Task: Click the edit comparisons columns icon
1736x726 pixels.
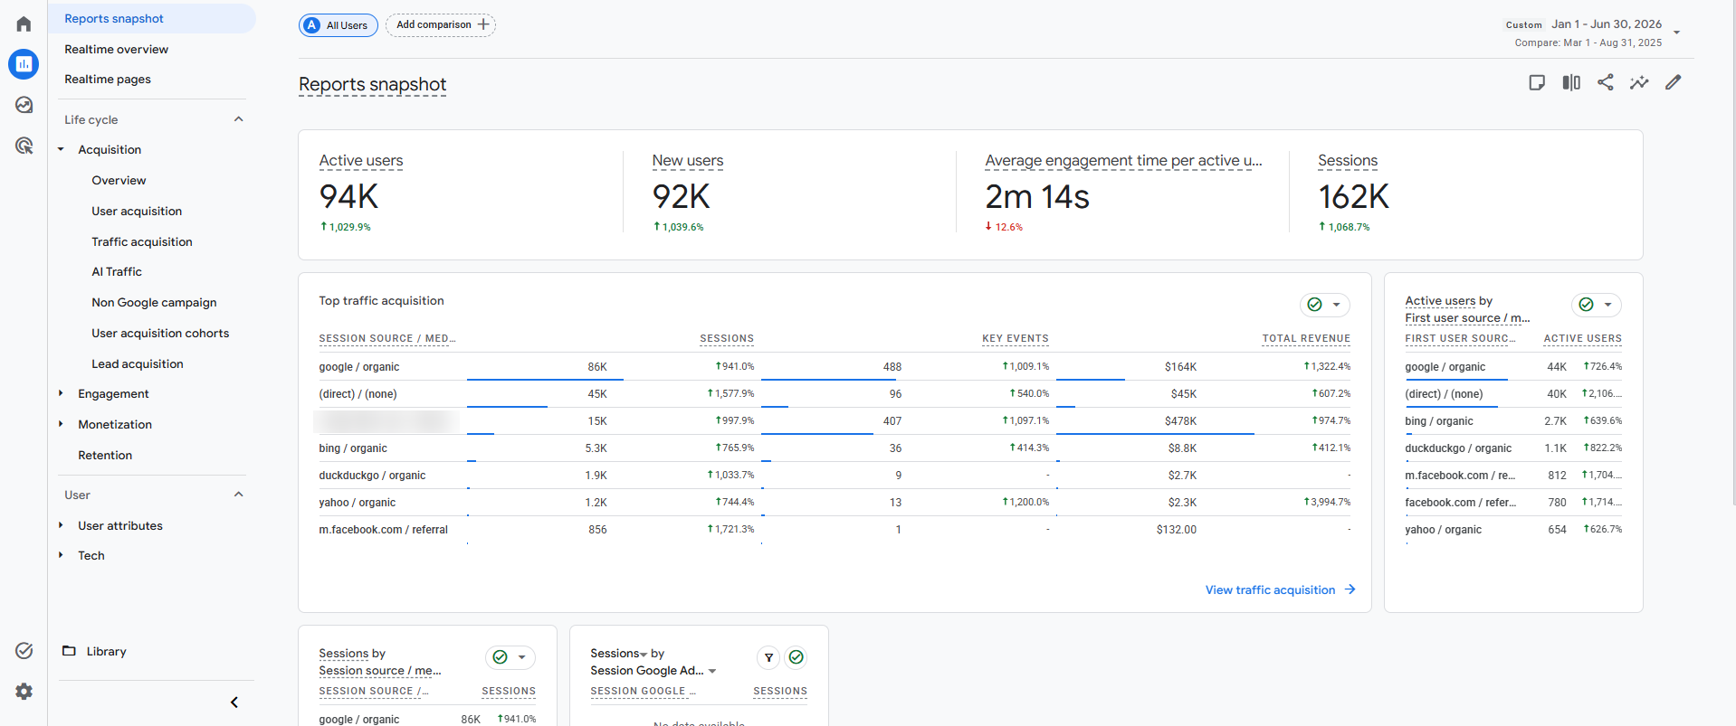Action: tap(1571, 82)
